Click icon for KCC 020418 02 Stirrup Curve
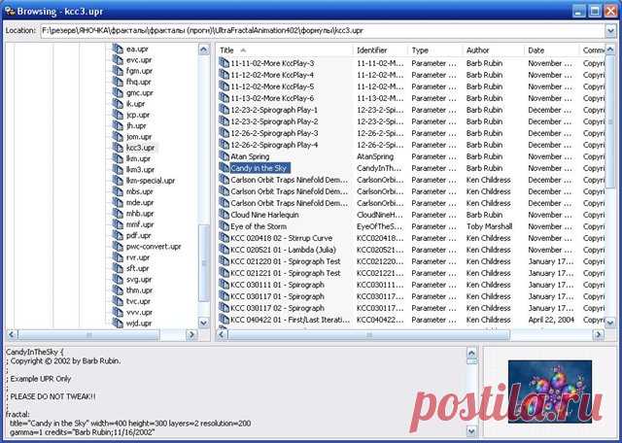The width and height of the screenshot is (622, 443). tap(224, 238)
